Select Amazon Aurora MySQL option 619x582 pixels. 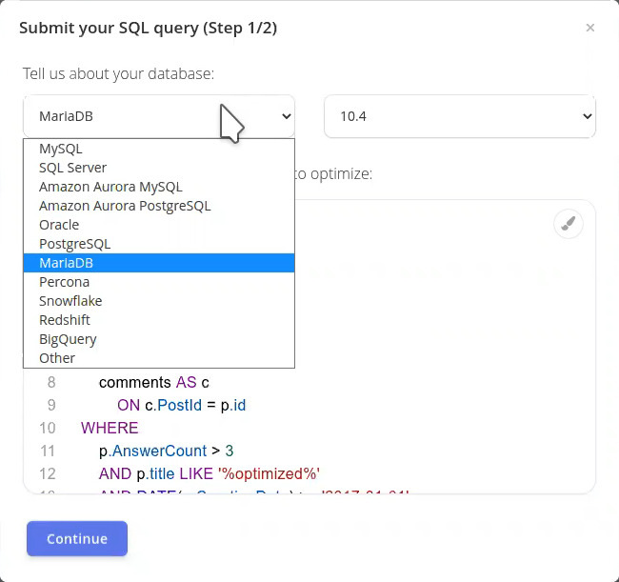click(x=110, y=187)
